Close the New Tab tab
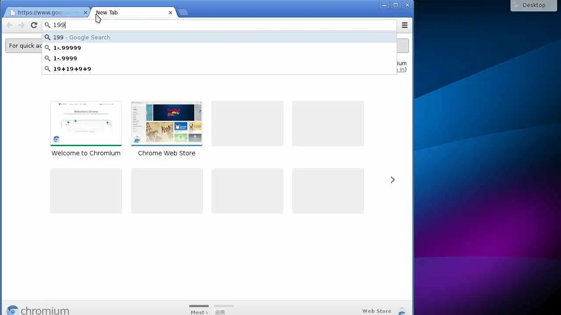This screenshot has width=561, height=315. [x=170, y=13]
